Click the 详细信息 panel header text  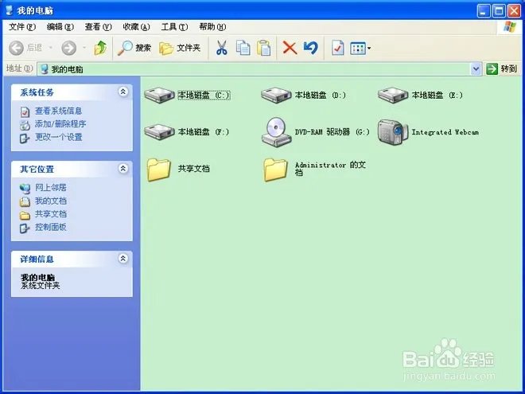[37, 259]
